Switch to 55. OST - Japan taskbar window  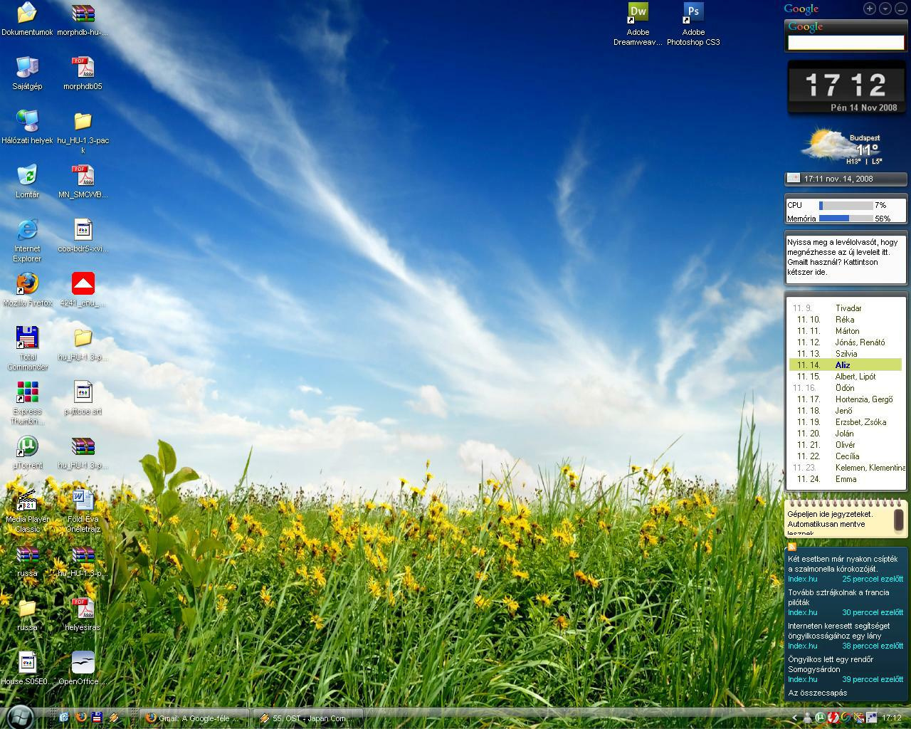pos(309,718)
